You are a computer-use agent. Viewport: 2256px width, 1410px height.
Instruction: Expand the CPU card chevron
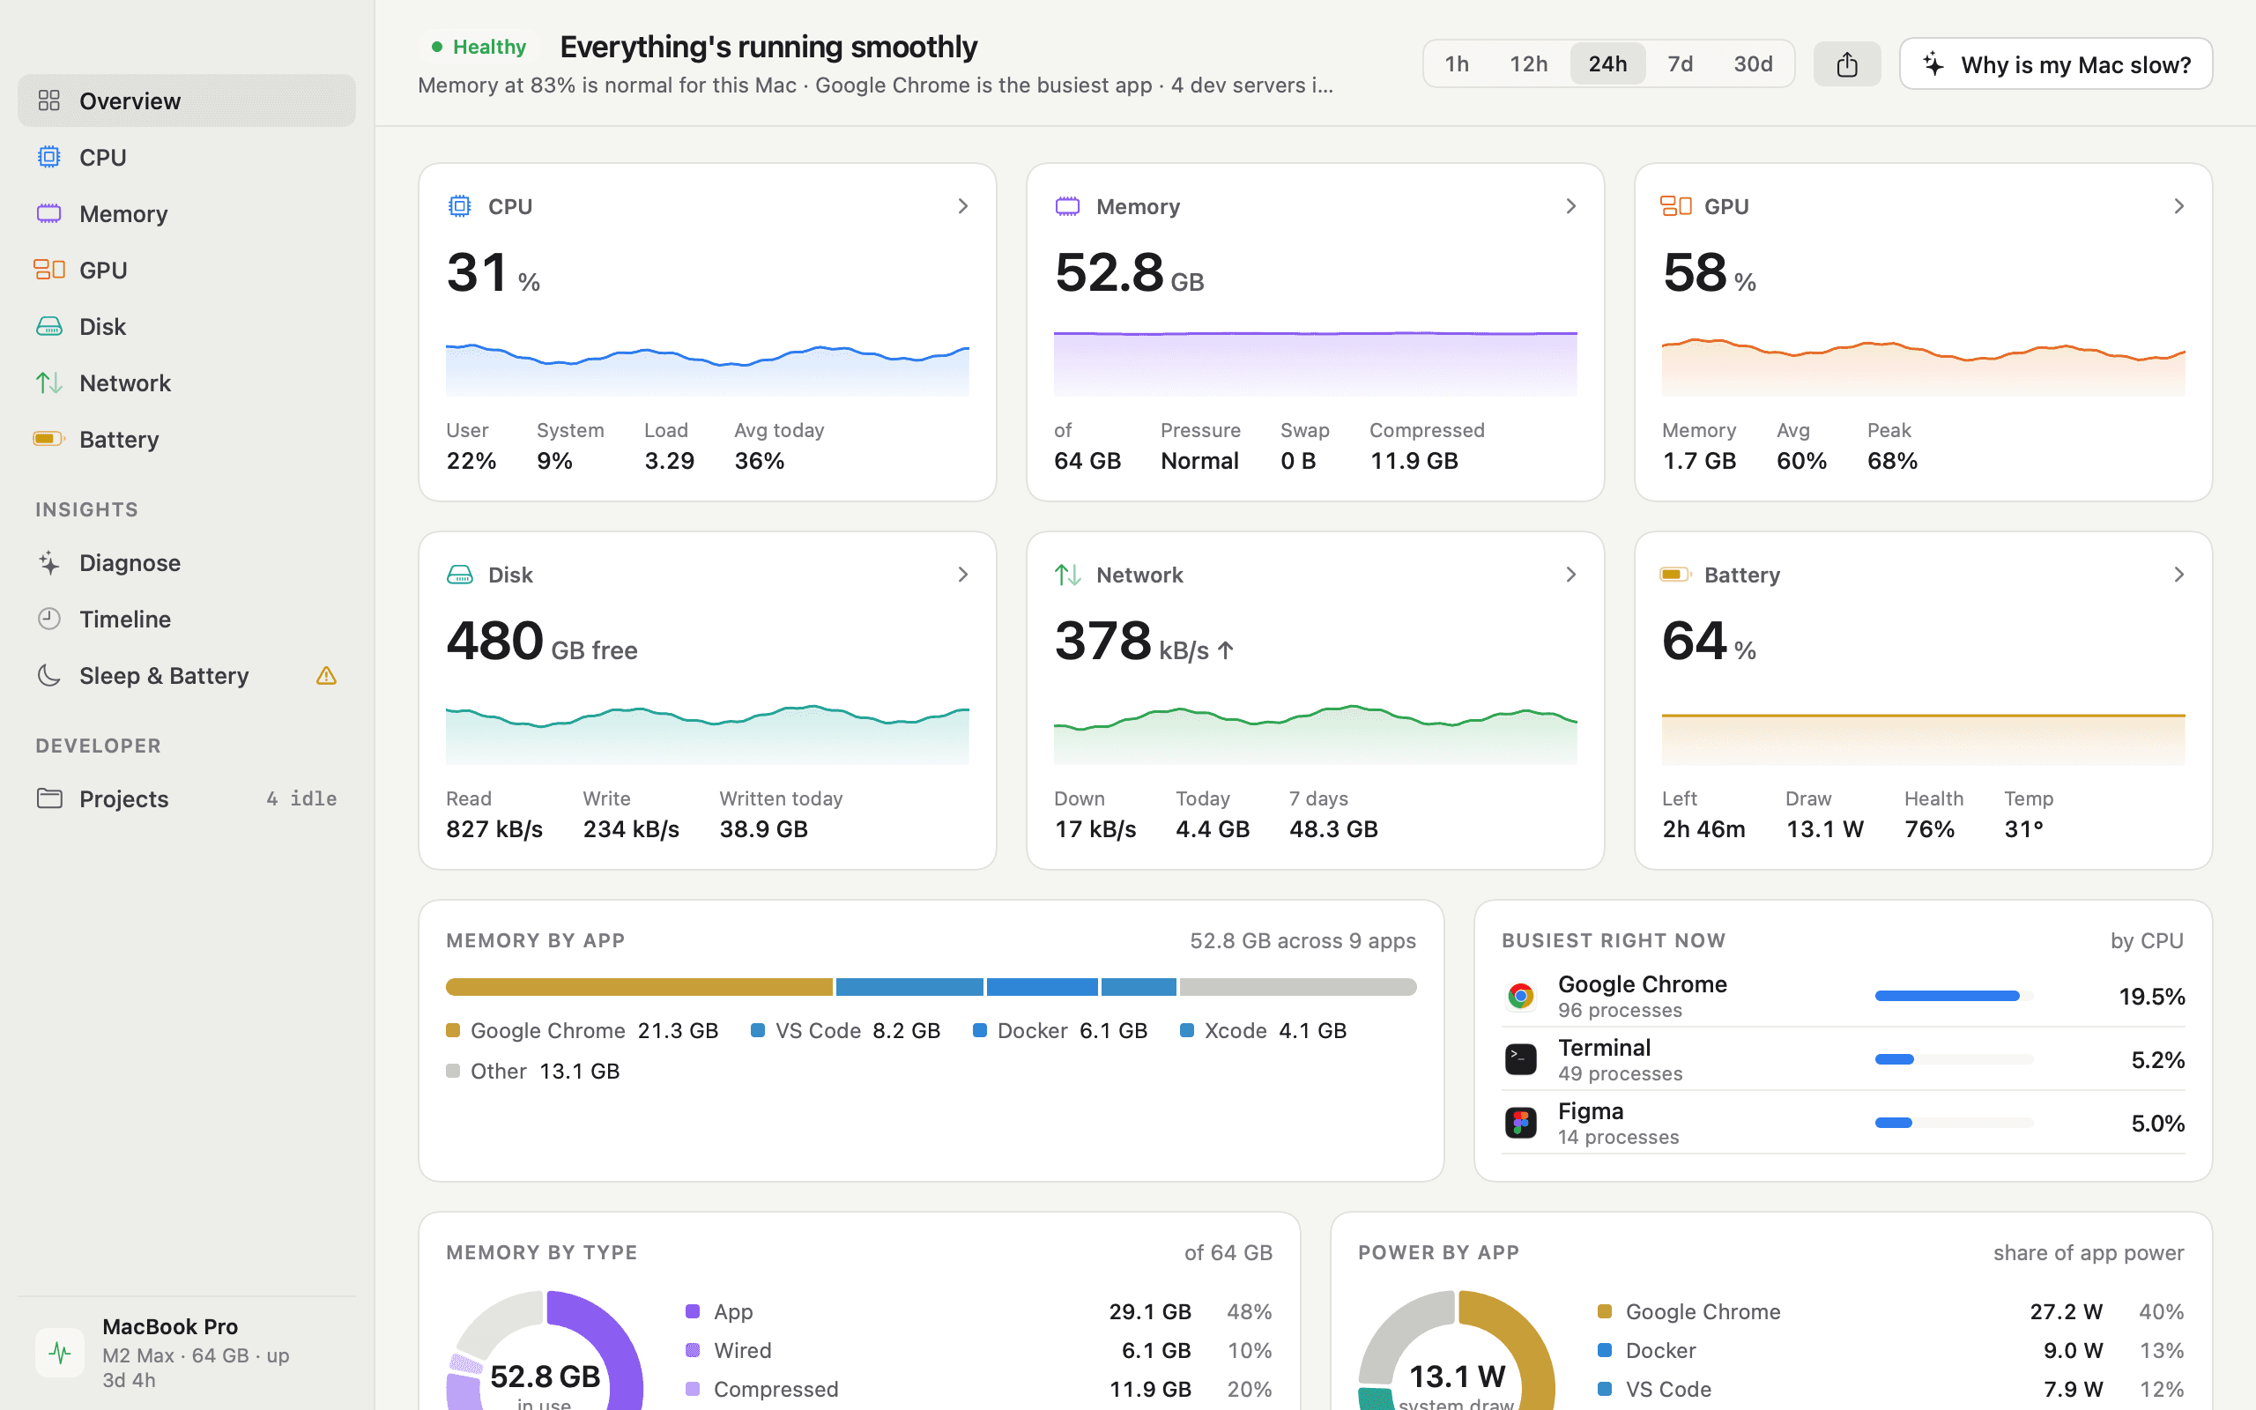click(x=963, y=206)
